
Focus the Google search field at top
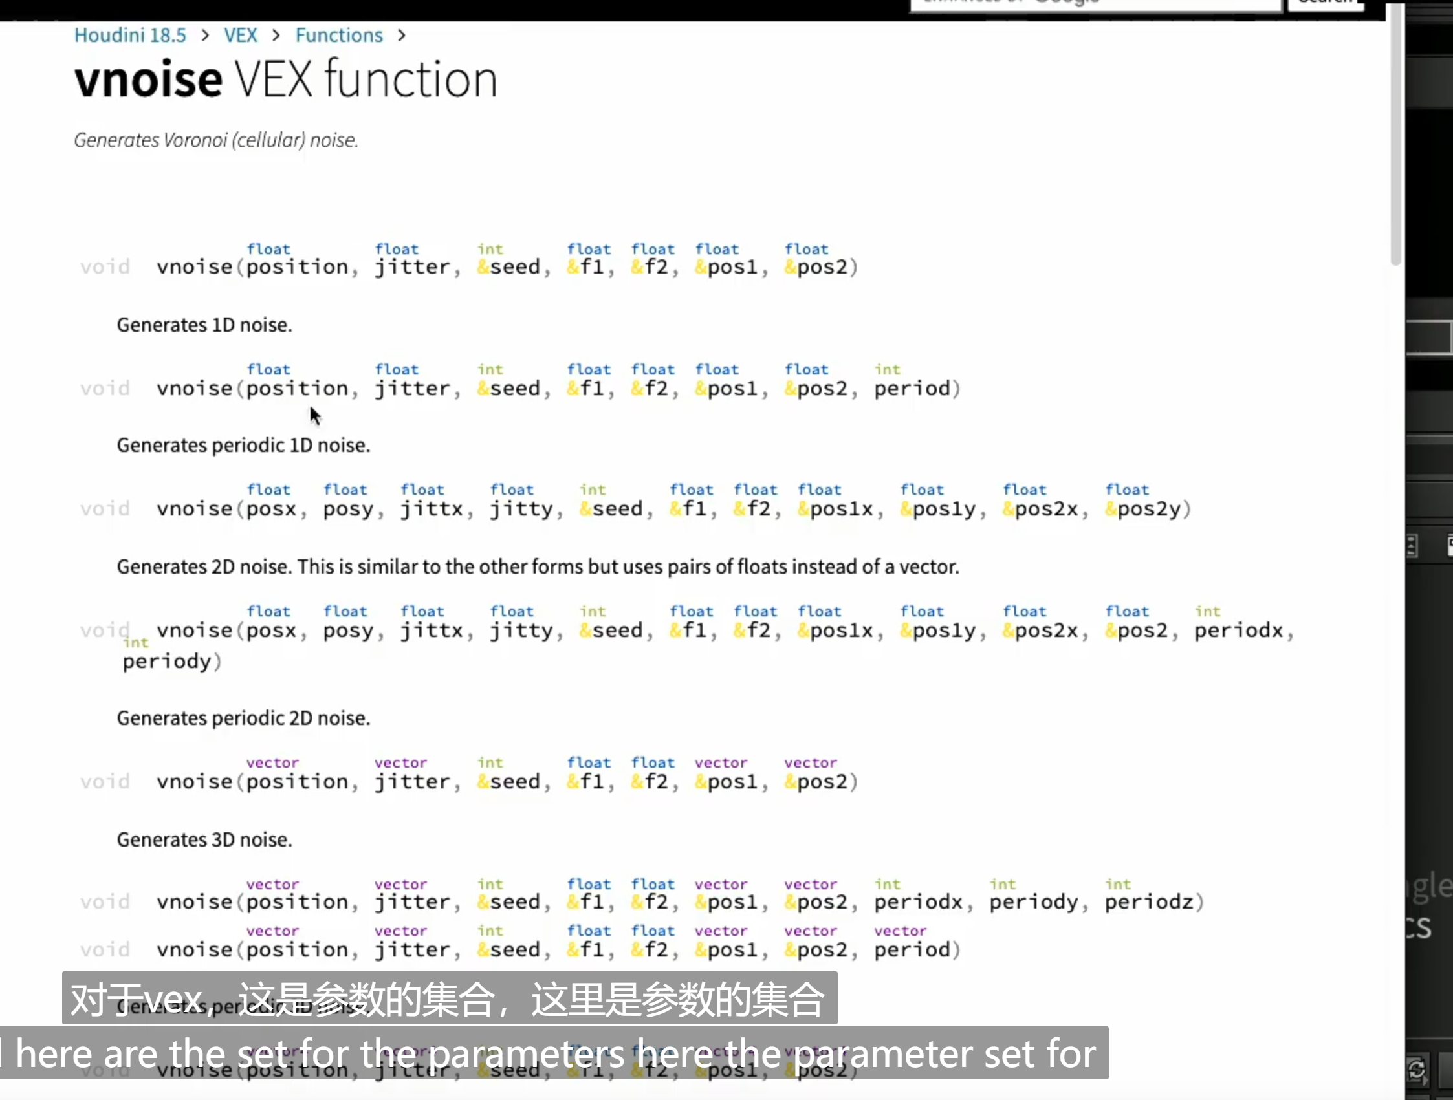[x=1096, y=4]
